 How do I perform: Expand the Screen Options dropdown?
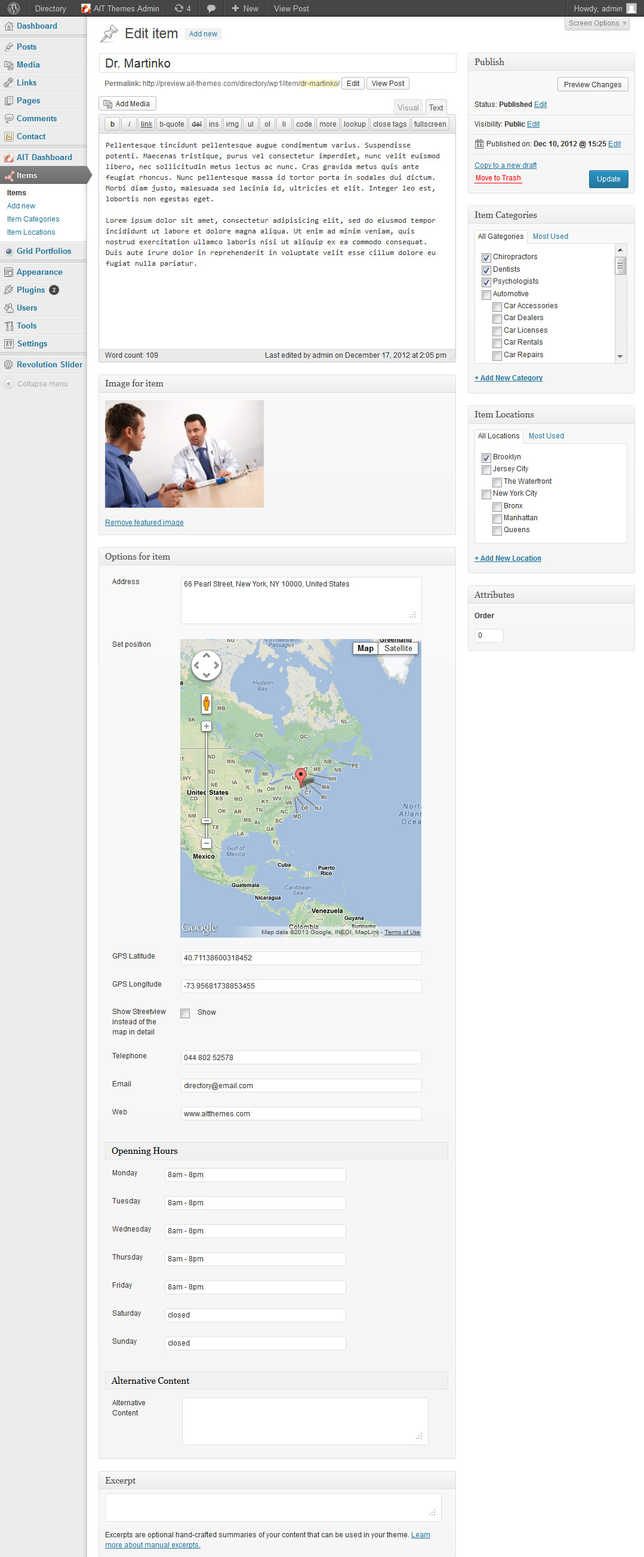click(597, 23)
